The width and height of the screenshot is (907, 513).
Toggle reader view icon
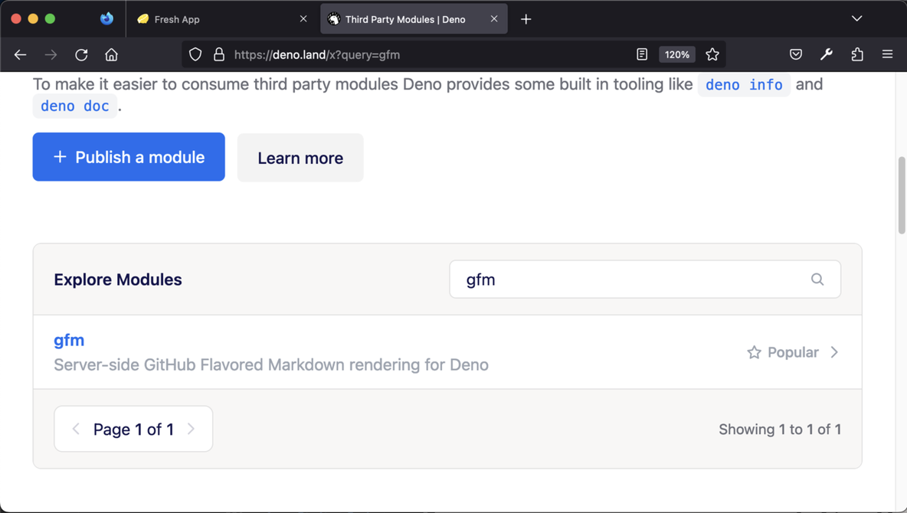[x=642, y=54]
